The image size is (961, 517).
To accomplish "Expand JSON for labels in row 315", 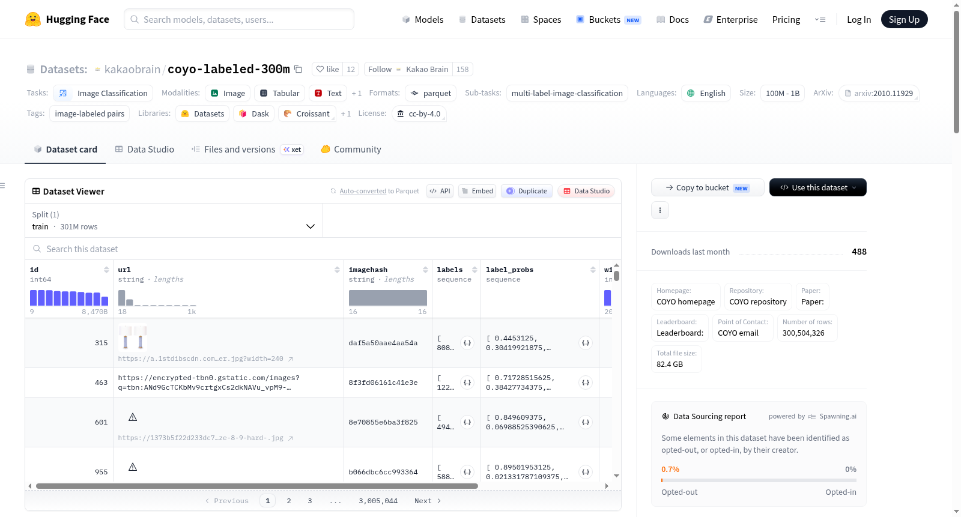I will (x=467, y=343).
